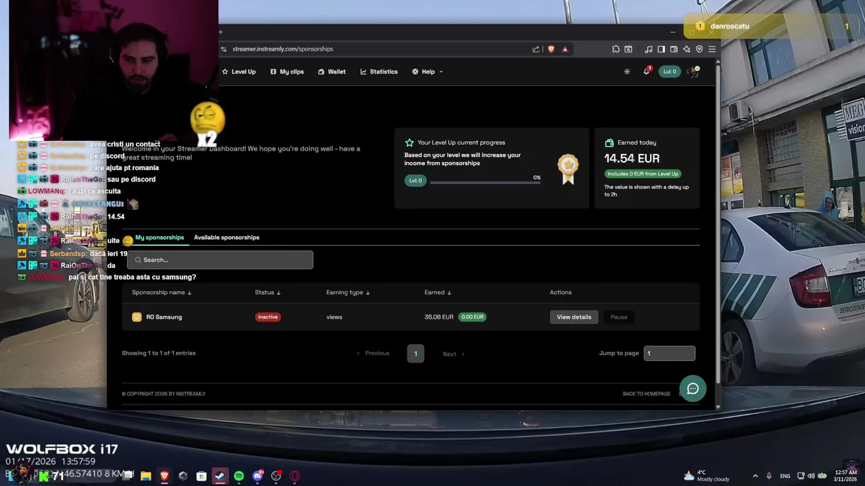Sort by Earning type column
This screenshot has height=486, width=865.
348,292
